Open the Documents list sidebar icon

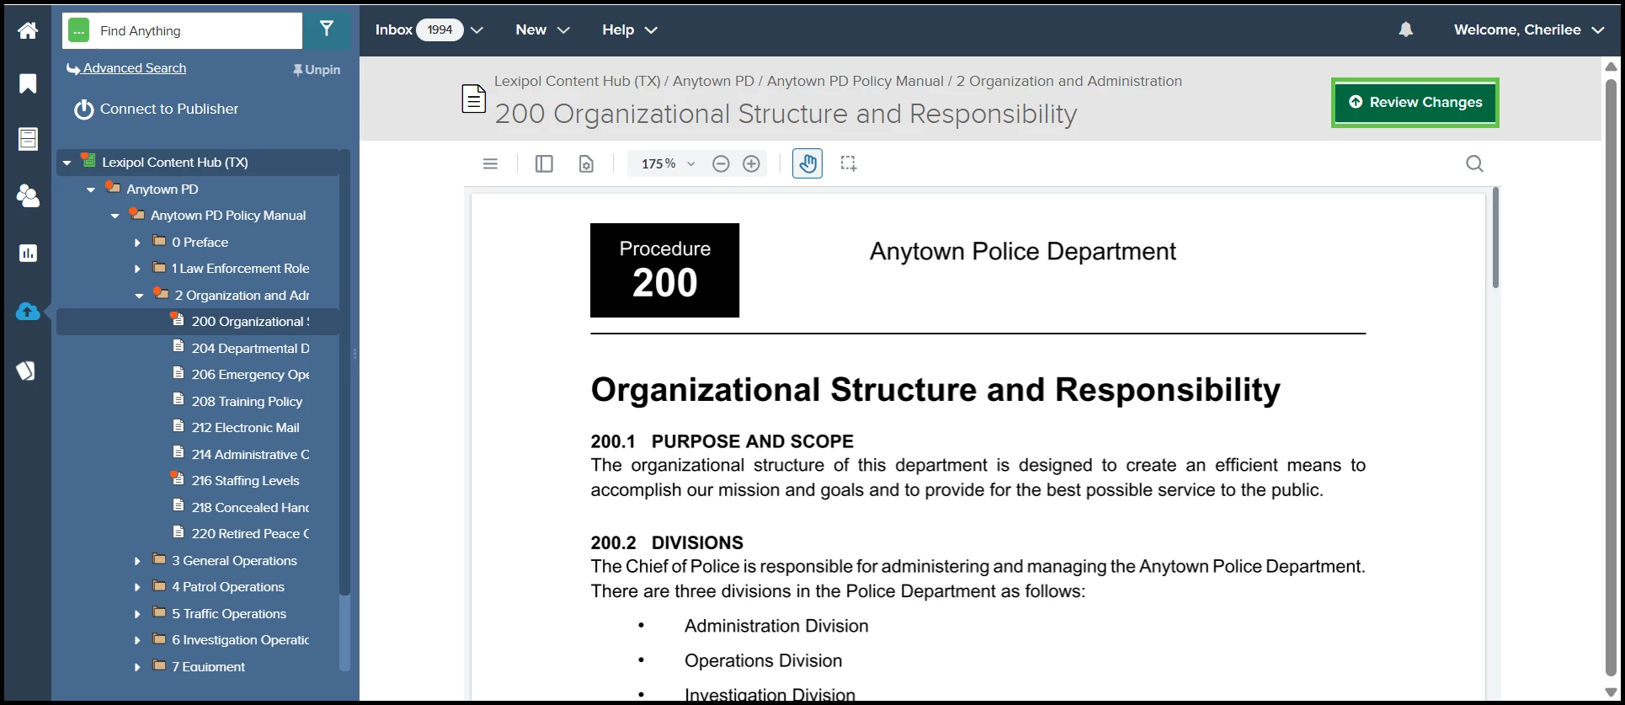[28, 139]
